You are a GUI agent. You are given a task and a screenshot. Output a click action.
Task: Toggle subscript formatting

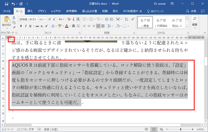42,26
